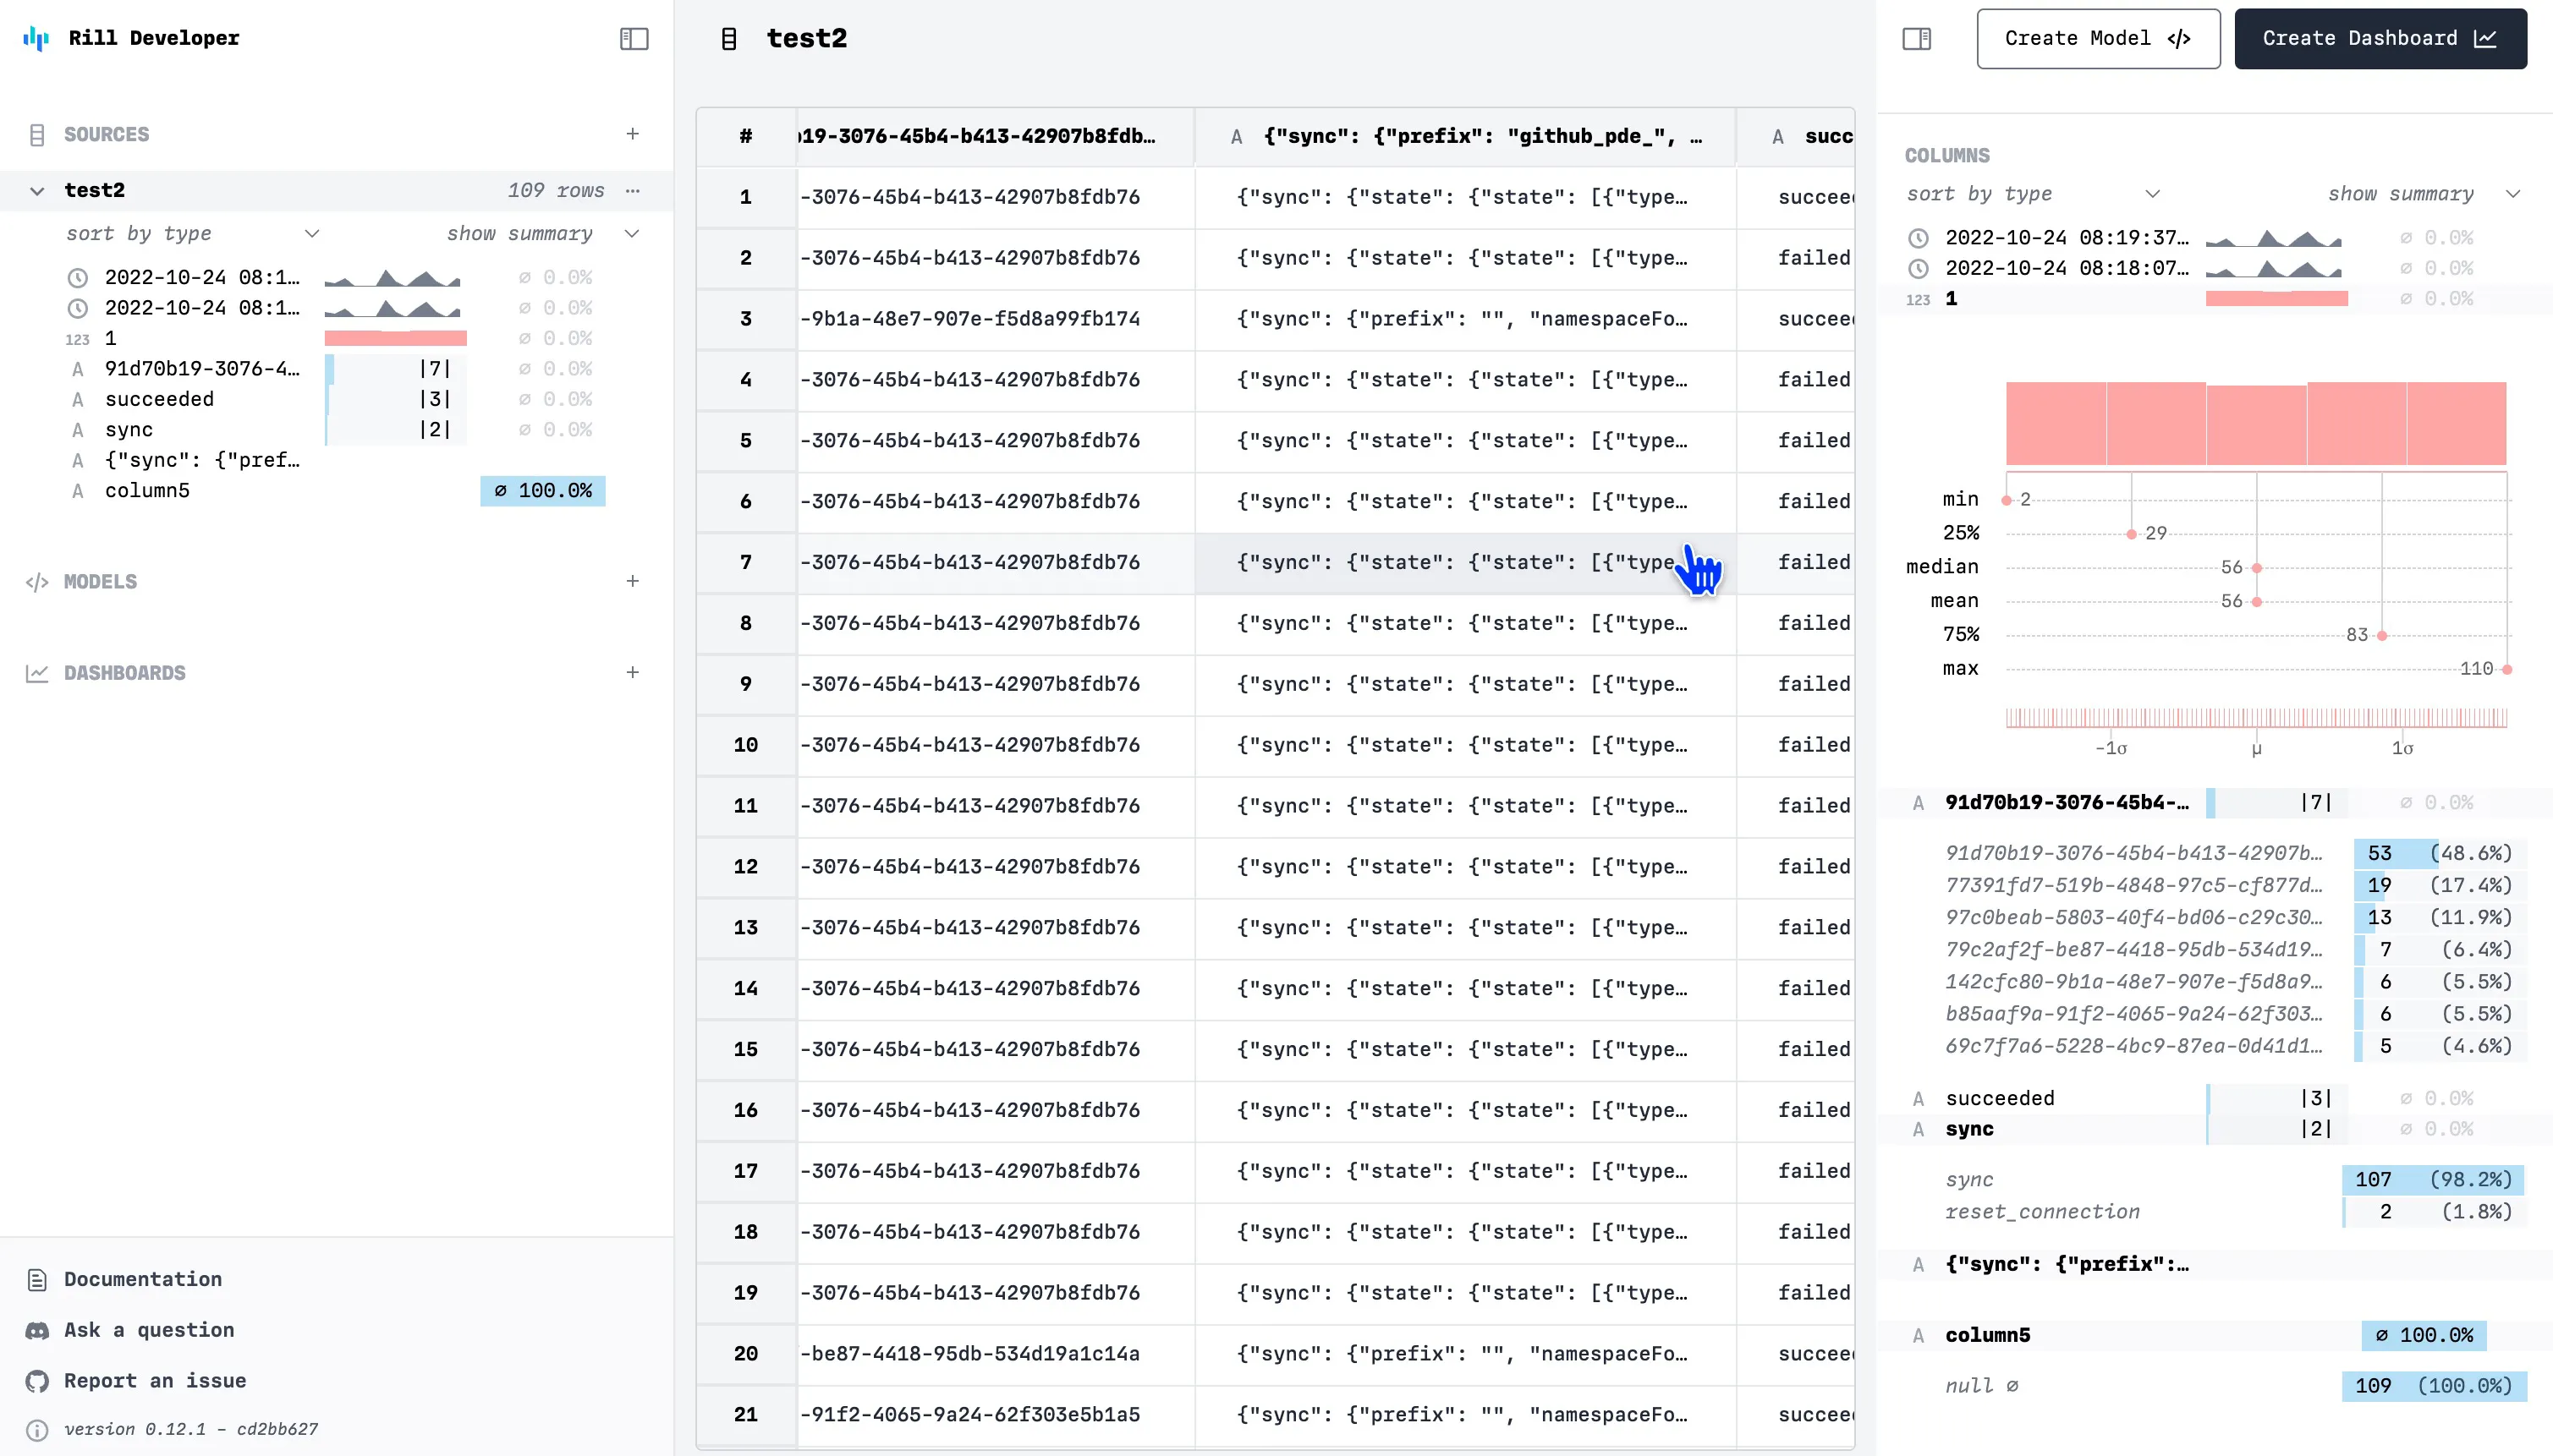Screen dimensions: 2553x1456
Task: Click the version info icon
Action: click(37, 1430)
